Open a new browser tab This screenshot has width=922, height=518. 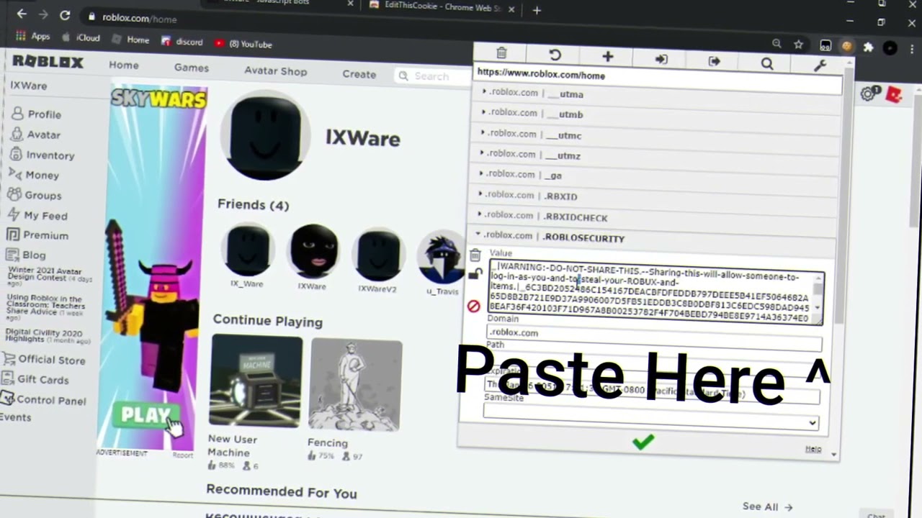point(537,10)
